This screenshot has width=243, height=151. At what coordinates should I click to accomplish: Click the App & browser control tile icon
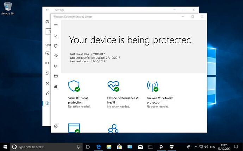click(74, 129)
